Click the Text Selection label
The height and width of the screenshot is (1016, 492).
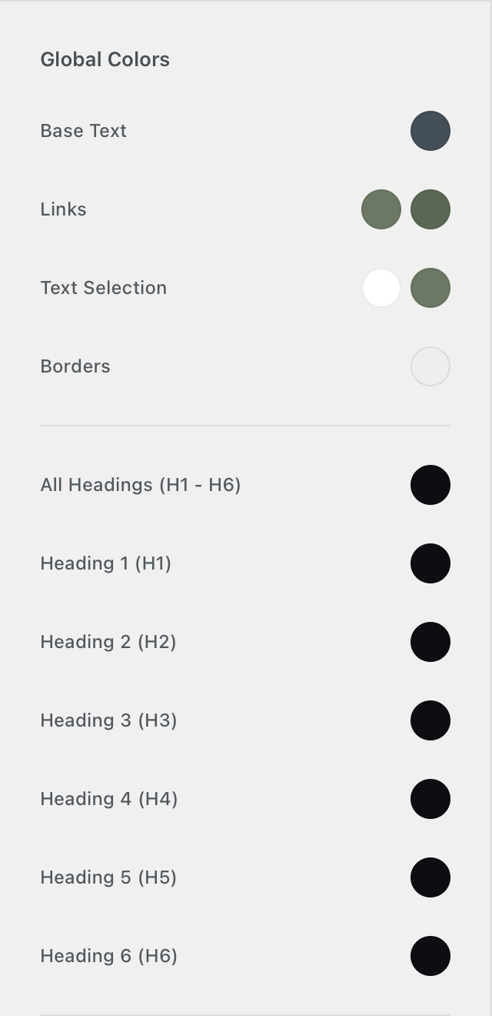coord(103,288)
